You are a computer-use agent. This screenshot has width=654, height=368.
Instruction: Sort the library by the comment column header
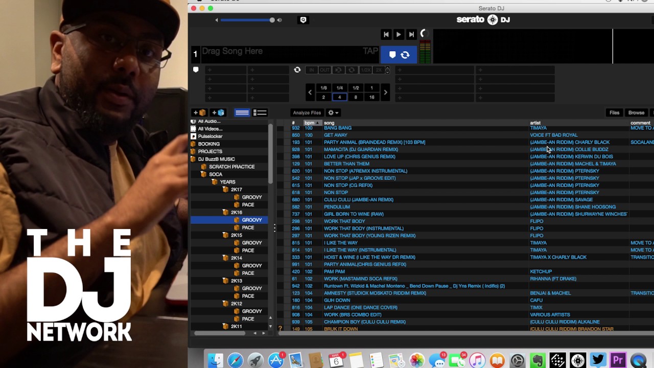640,123
